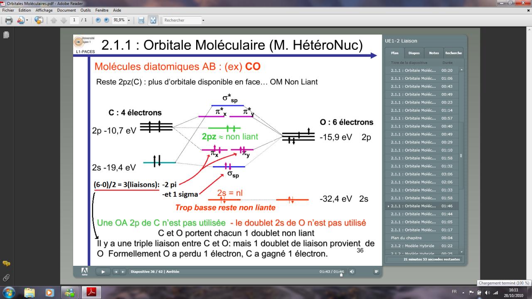Switch to the Recherche tab
This screenshot has height=299, width=532.
coord(453,53)
